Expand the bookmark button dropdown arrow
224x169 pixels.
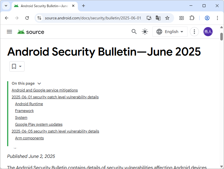(x=20, y=66)
